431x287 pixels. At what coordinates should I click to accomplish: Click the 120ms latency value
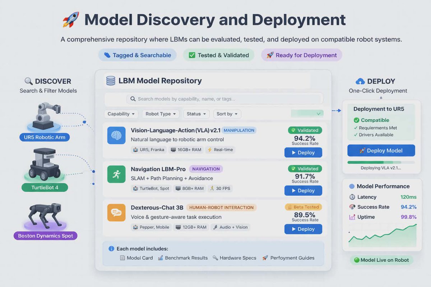(408, 197)
